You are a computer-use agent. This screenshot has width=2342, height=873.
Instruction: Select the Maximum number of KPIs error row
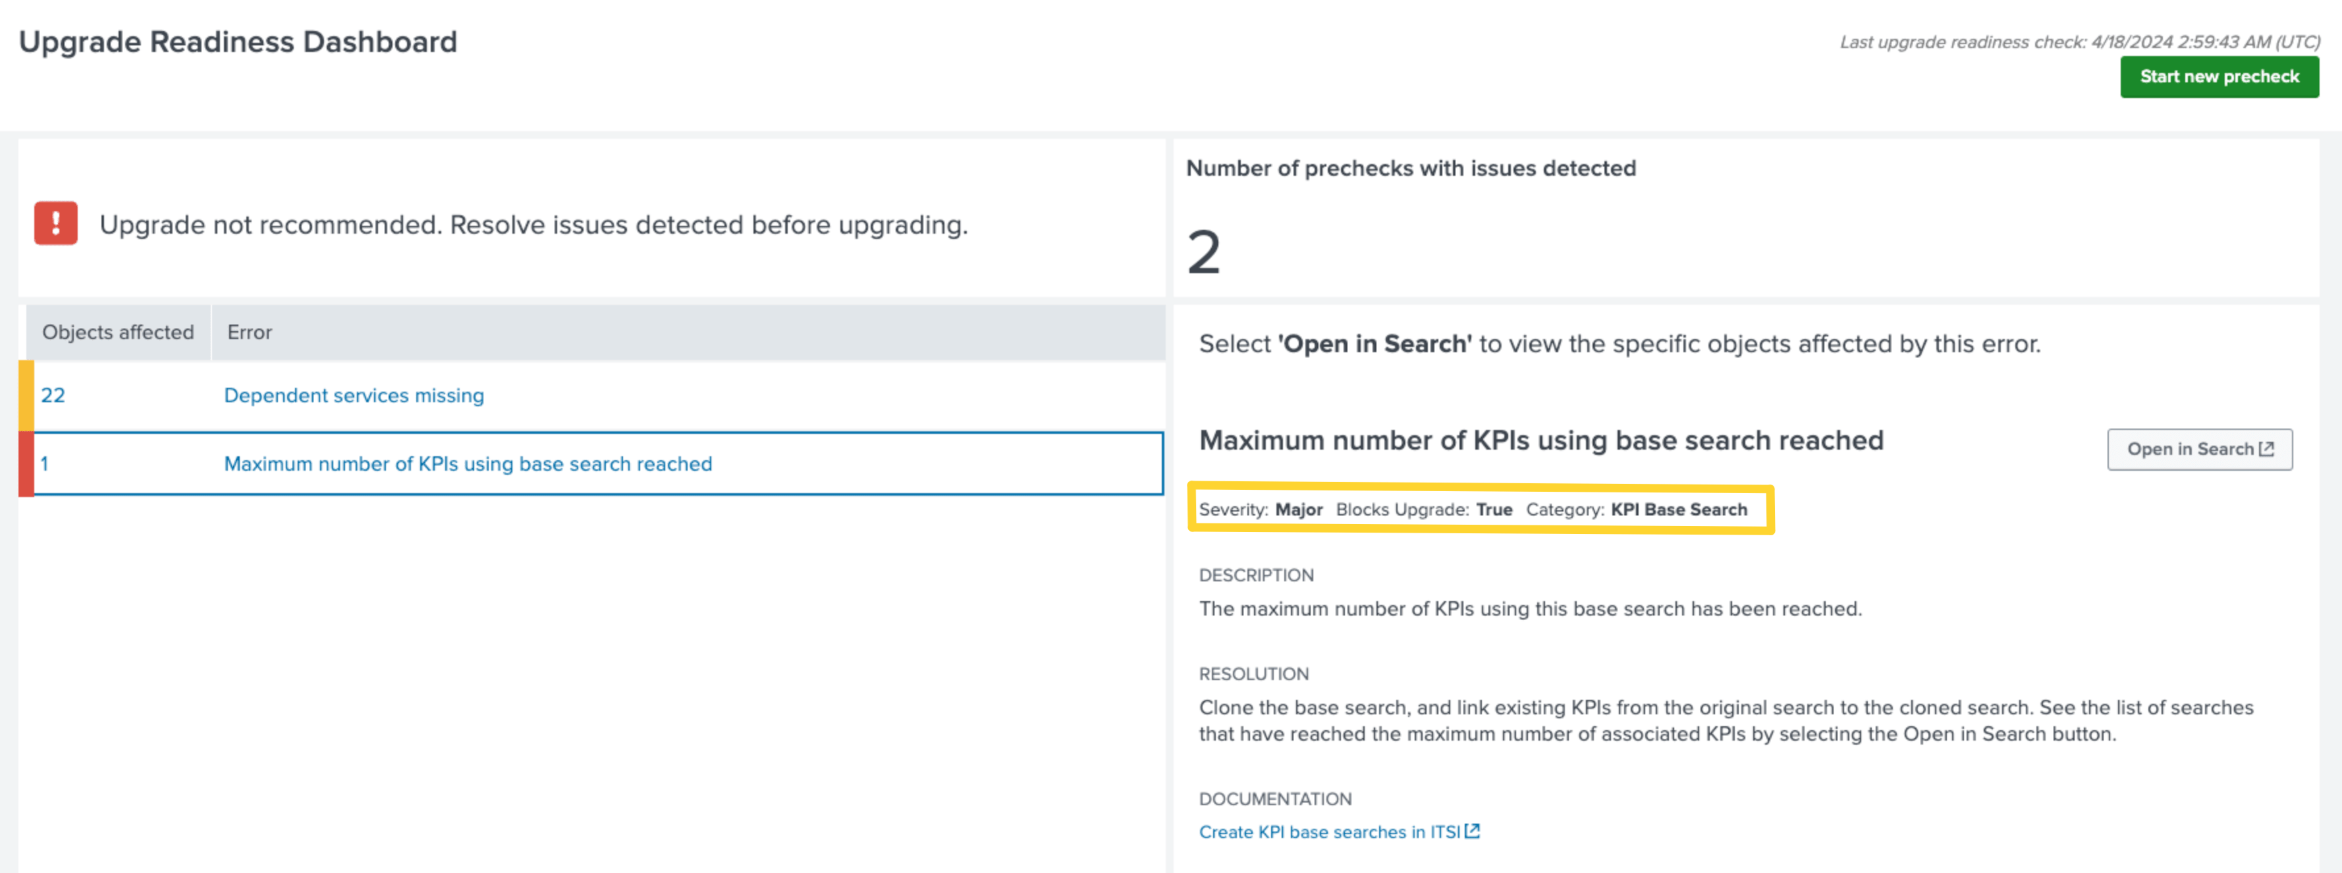point(468,463)
